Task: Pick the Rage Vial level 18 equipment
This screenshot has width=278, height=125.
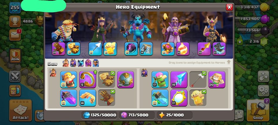Action: click(69, 98)
